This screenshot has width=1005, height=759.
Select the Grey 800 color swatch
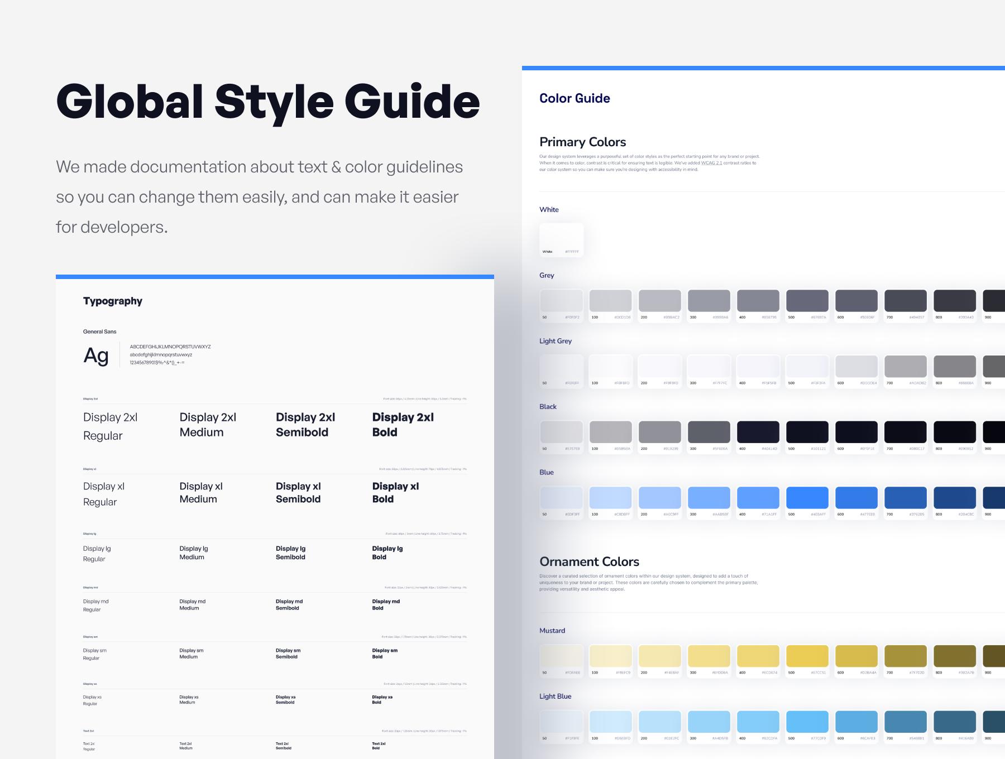[x=954, y=301]
